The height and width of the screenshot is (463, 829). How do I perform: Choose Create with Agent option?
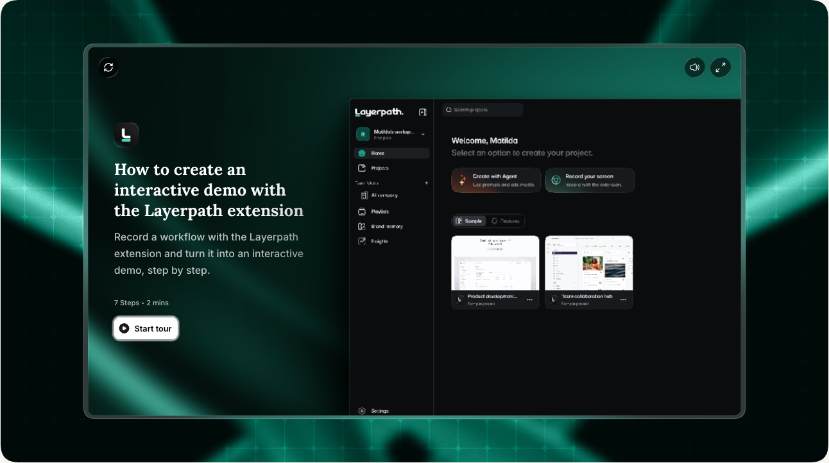tap(496, 180)
